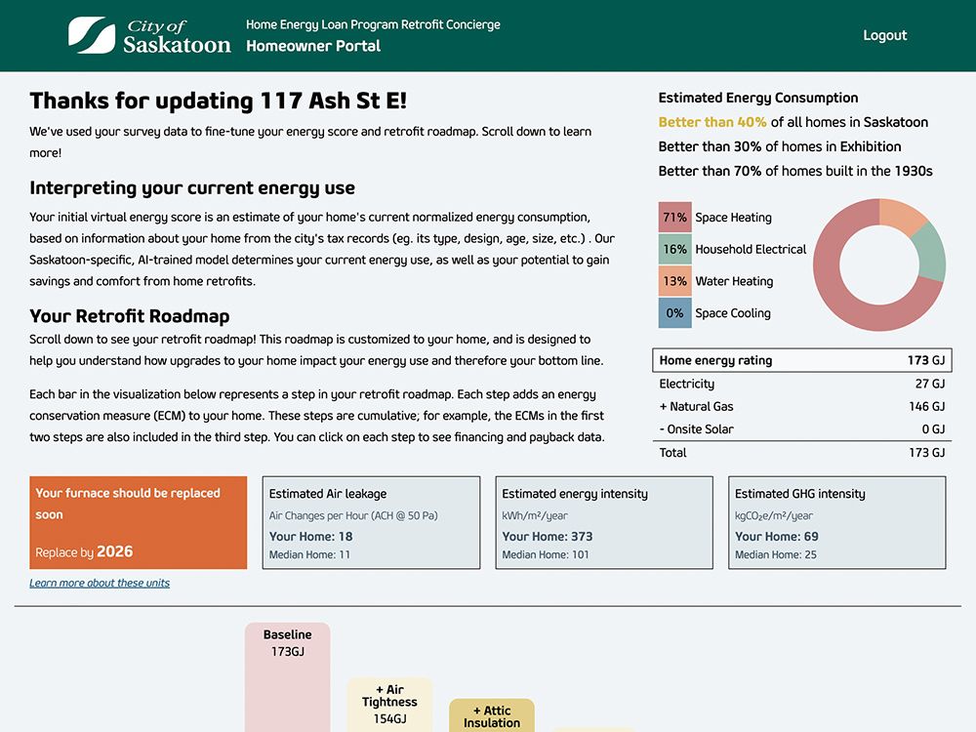
Task: Expand the Home energy rating breakdown
Action: click(x=800, y=360)
